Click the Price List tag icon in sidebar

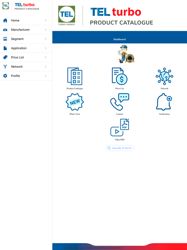[5, 57]
